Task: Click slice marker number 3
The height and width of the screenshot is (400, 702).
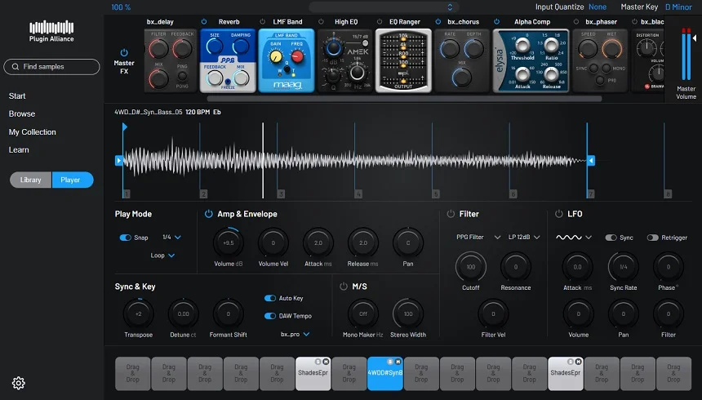Action: [281, 194]
